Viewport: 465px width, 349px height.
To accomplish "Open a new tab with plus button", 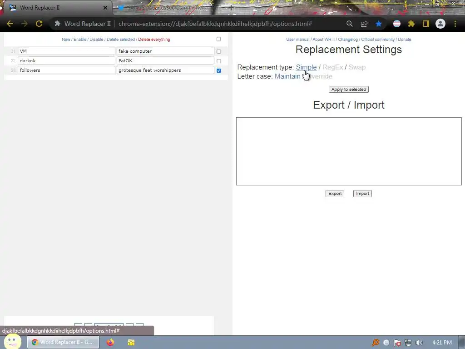I will click(231, 8).
